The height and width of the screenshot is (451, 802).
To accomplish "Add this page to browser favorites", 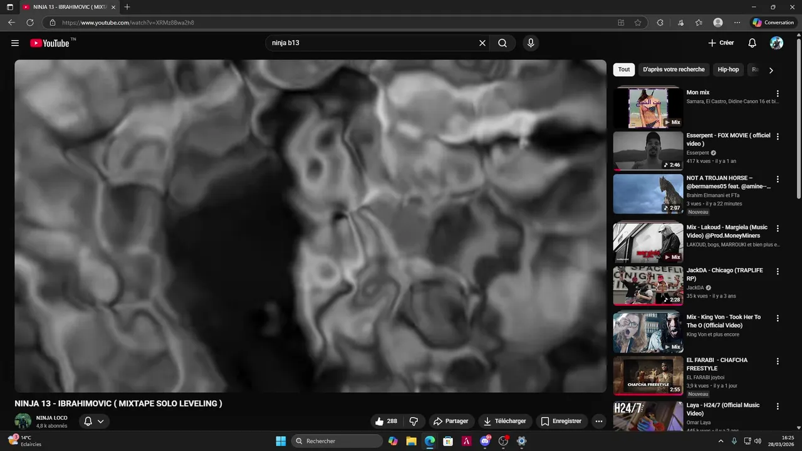I will click(x=638, y=23).
